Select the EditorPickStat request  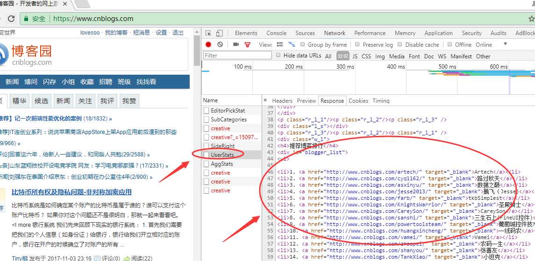[232, 110]
